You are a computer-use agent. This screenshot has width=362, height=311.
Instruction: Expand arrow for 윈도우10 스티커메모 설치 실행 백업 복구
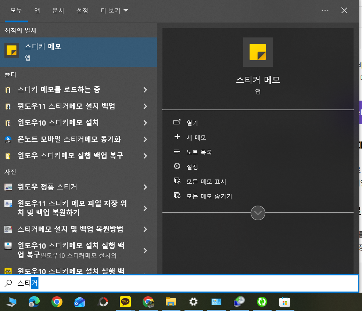click(x=145, y=250)
